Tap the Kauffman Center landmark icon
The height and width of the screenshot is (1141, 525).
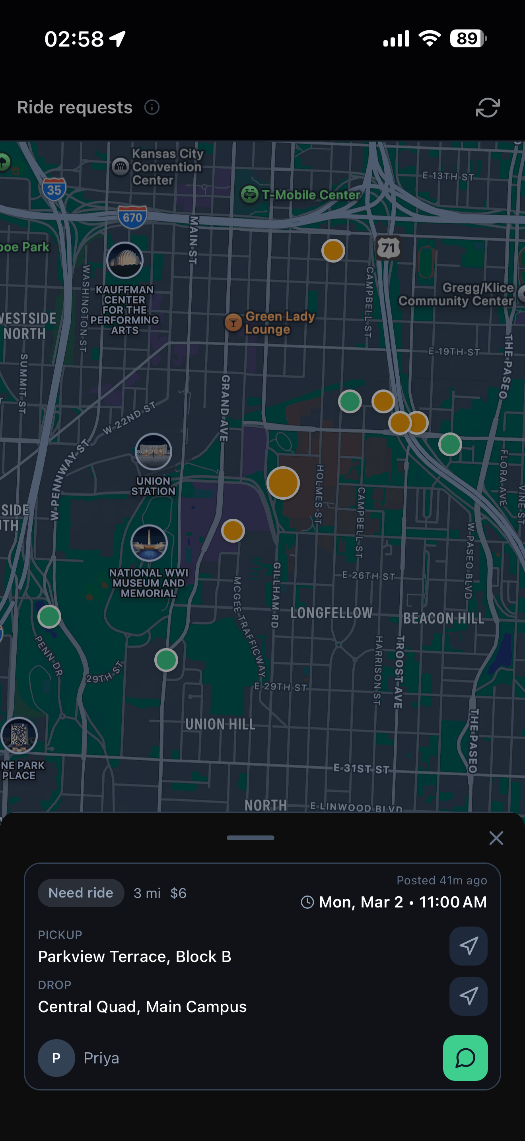point(125,261)
